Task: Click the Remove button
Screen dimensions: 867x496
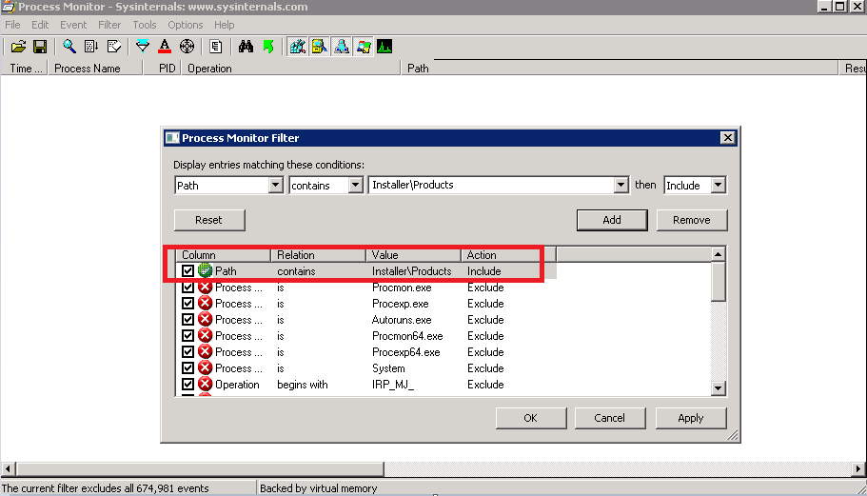Action: (692, 220)
